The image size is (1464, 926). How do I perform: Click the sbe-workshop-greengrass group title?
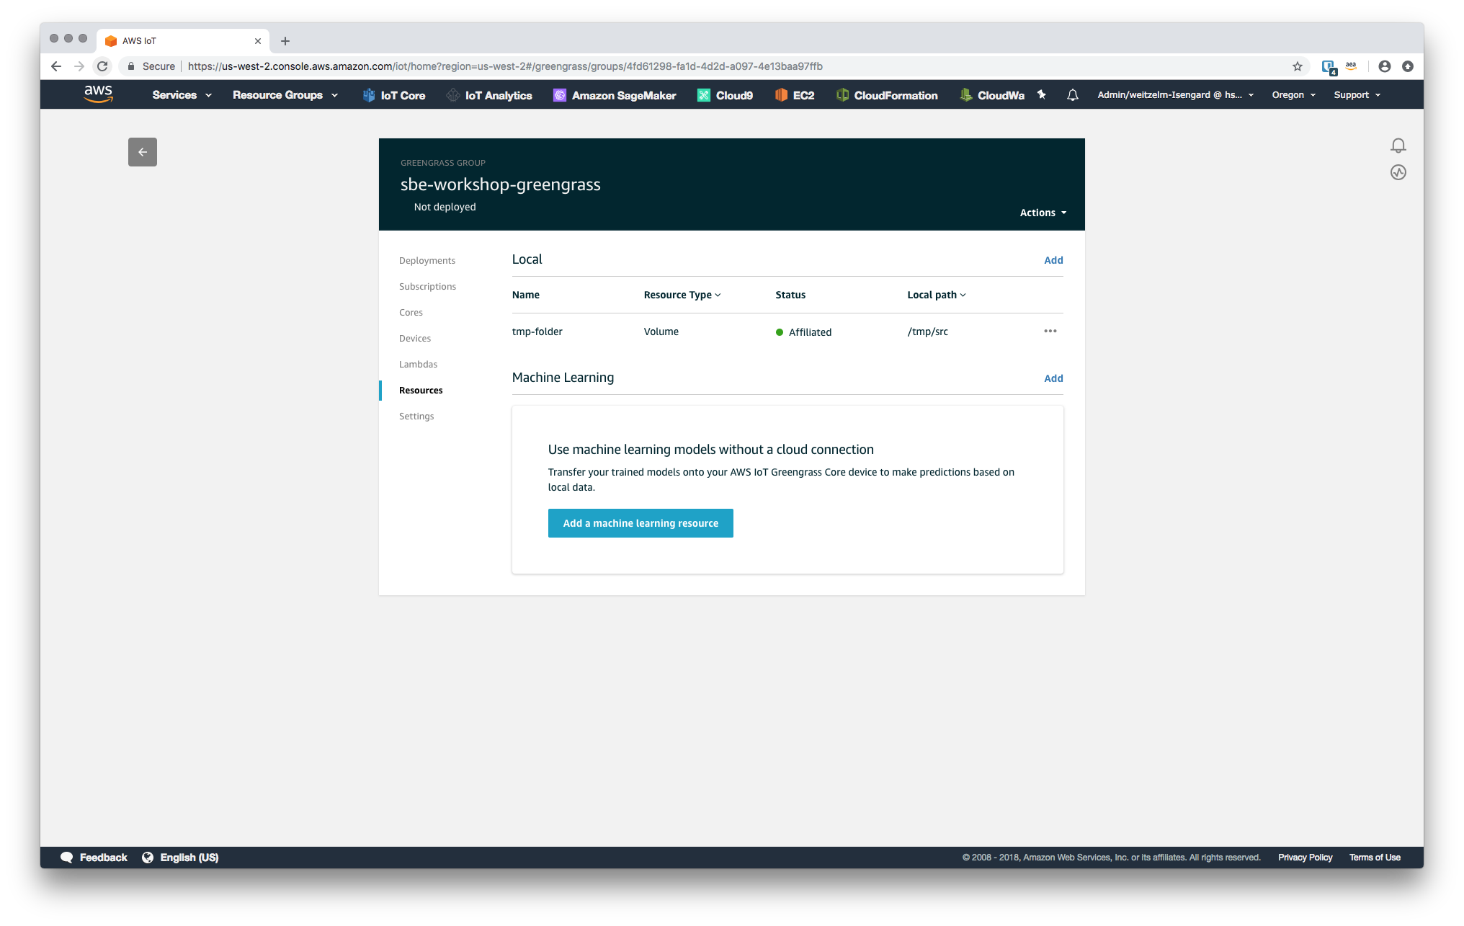click(x=500, y=184)
